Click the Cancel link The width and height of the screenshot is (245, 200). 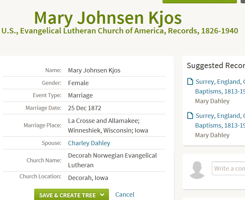click(x=125, y=195)
